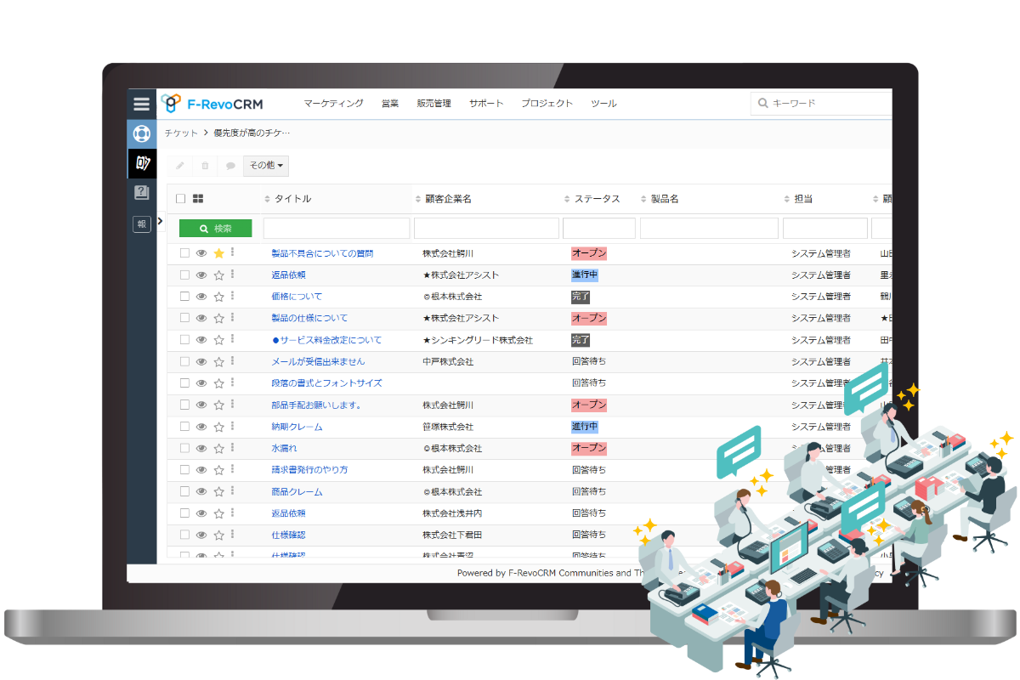
Task: Click the grid list view icon
Action: [198, 199]
